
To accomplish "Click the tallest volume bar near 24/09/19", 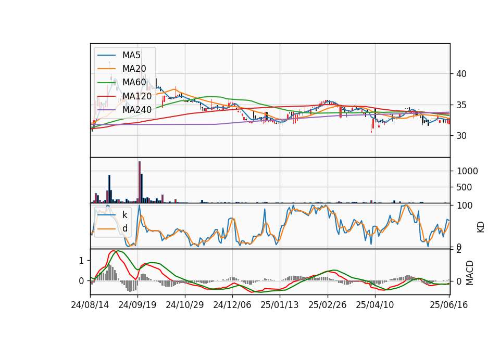I will click(x=140, y=182).
